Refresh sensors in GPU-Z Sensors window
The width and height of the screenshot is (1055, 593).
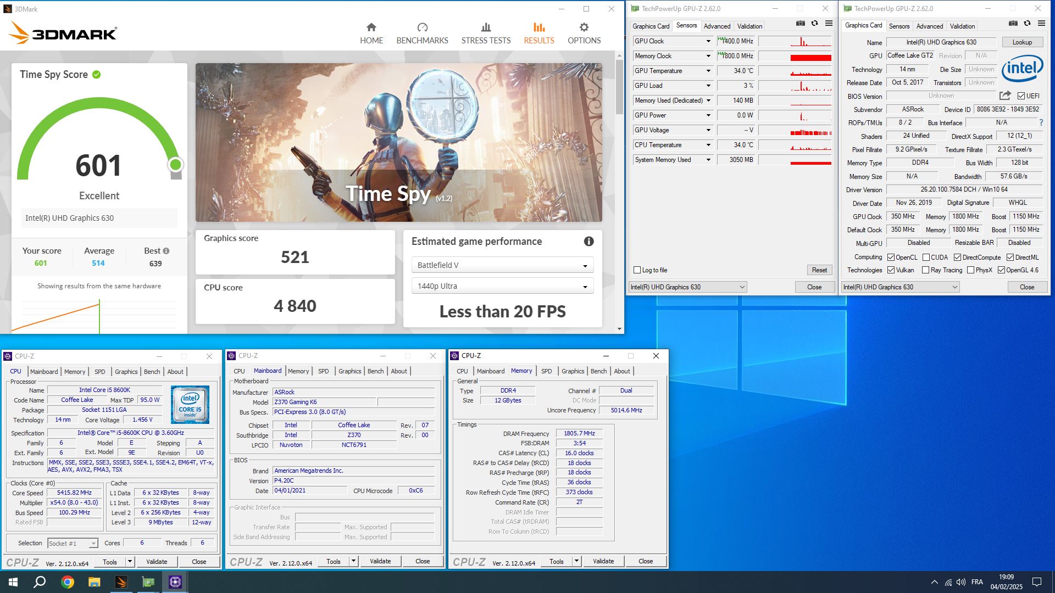[x=814, y=23]
